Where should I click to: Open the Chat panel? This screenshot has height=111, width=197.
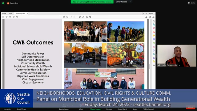[x=81, y=109]
